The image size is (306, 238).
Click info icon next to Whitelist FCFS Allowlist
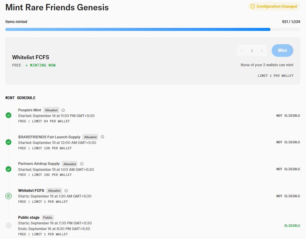(66, 190)
